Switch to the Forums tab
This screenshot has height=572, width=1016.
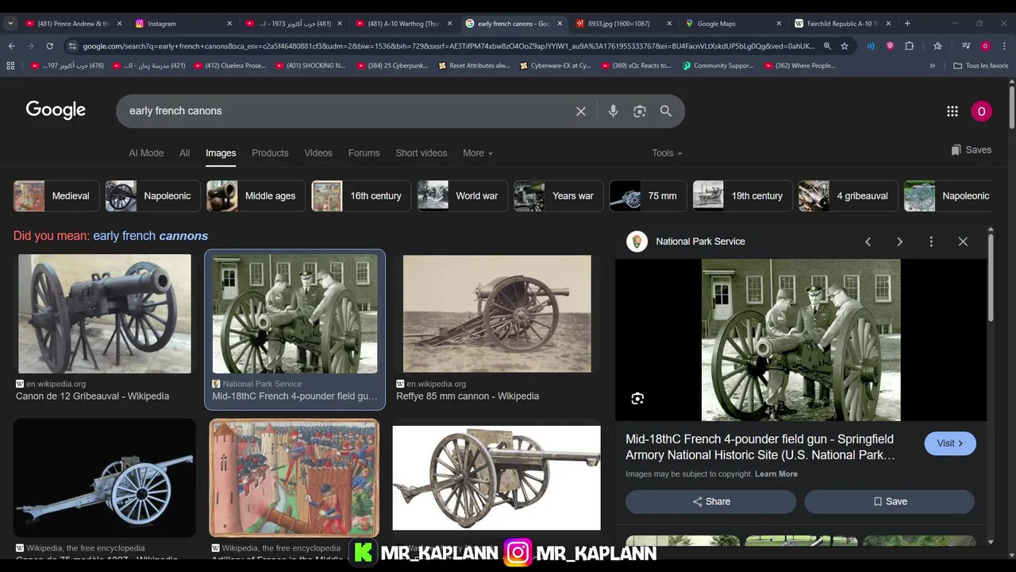pyautogui.click(x=364, y=153)
